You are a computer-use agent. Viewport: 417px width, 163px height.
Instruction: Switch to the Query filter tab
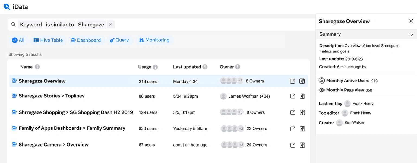(x=119, y=40)
